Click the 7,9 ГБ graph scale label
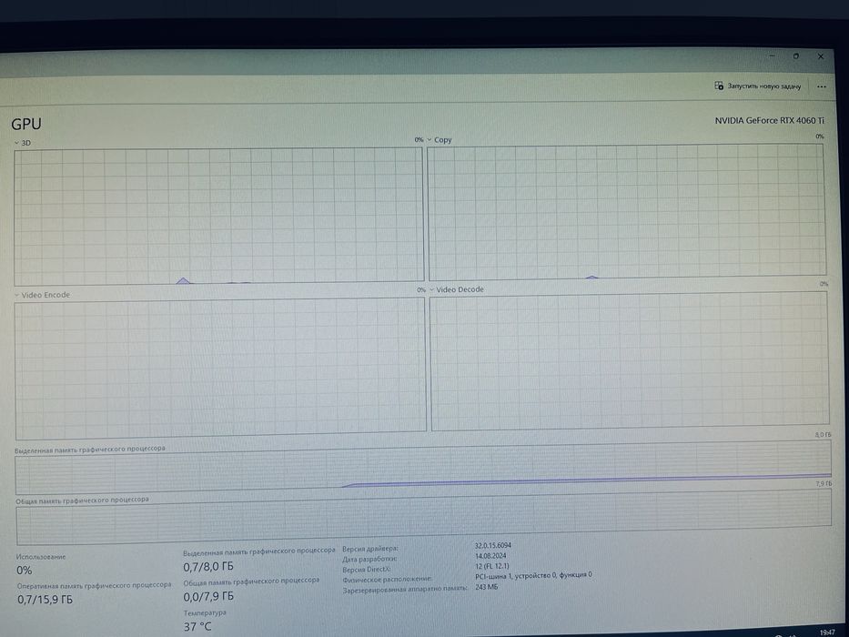This screenshot has width=849, height=637. [824, 484]
